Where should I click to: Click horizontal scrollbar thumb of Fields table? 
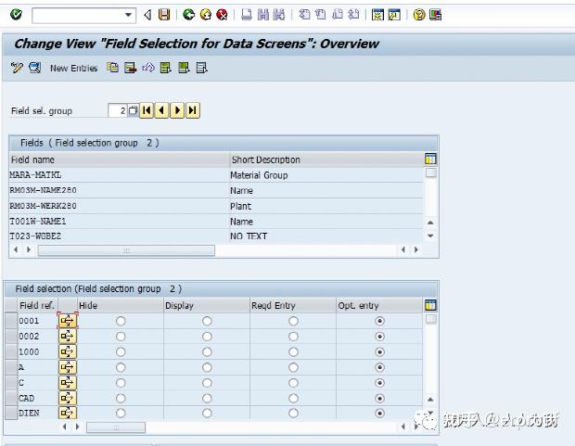(126, 250)
